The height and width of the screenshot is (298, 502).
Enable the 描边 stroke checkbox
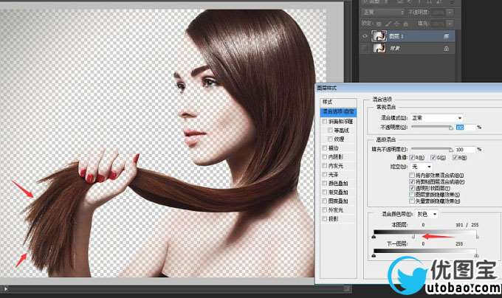[323, 148]
